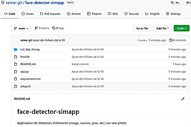
Task: View the 1 branch link
Action: tap(42, 28)
